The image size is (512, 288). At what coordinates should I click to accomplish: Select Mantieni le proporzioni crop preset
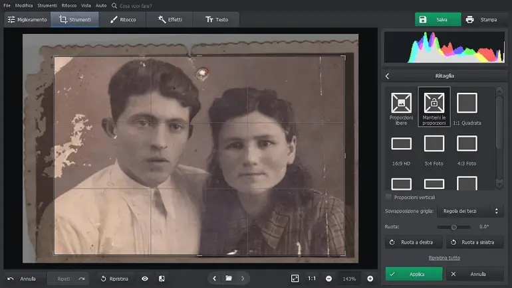pos(434,107)
